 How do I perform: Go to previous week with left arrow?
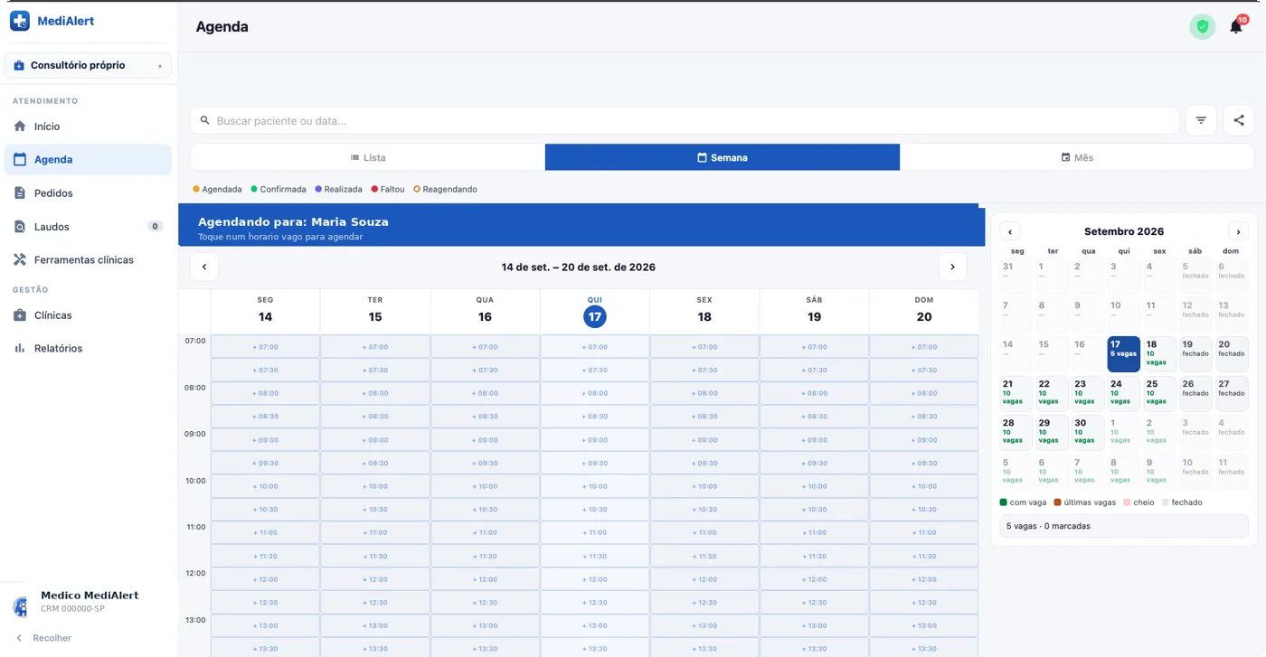pos(204,267)
